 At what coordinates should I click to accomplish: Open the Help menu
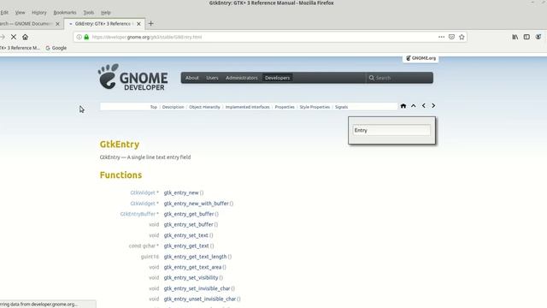click(106, 13)
